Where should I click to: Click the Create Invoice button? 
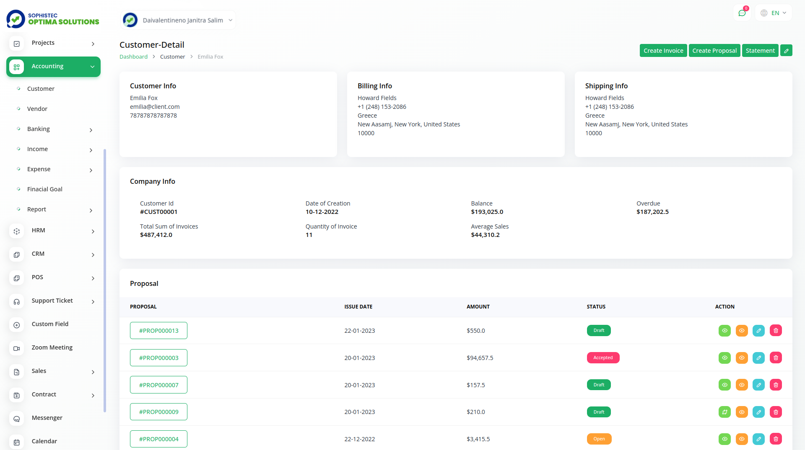point(663,51)
